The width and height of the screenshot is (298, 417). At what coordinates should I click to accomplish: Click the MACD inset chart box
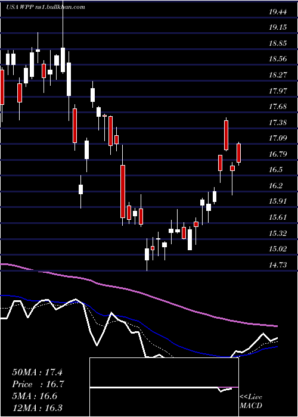click(x=164, y=387)
